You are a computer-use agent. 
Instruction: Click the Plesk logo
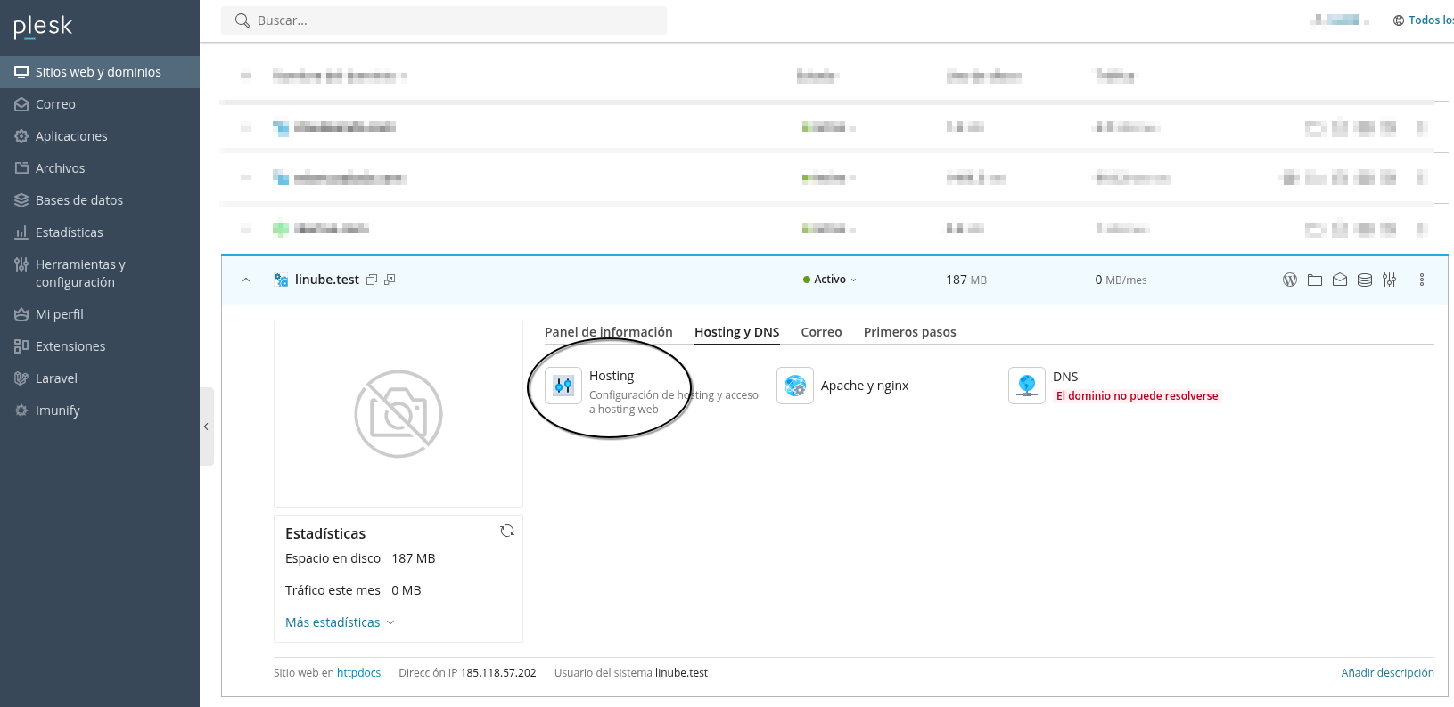pyautogui.click(x=43, y=27)
